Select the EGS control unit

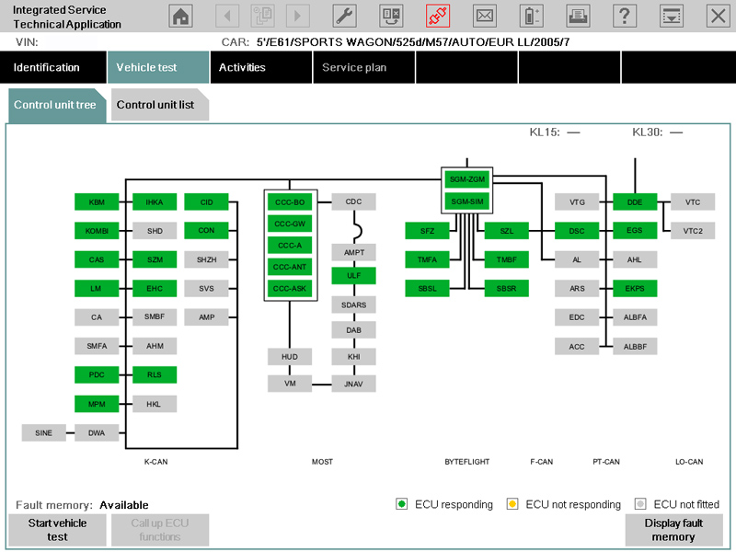click(x=635, y=231)
